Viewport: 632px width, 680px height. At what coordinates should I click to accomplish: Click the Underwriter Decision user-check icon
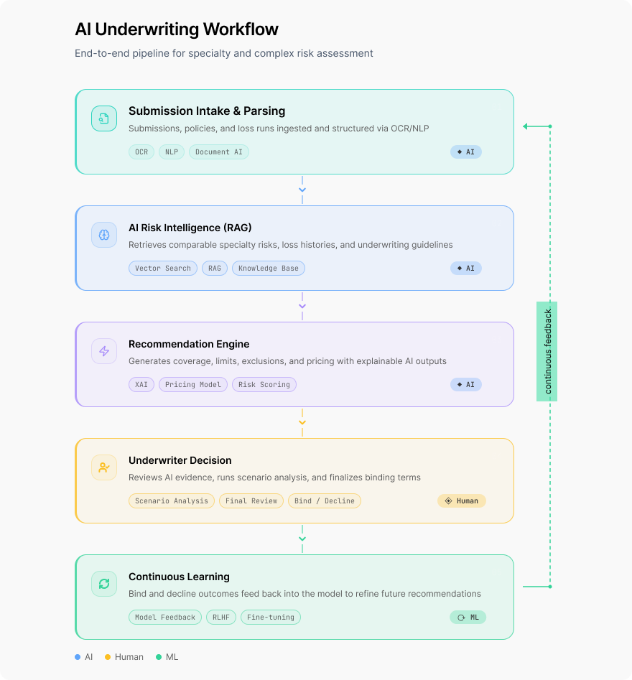pos(104,467)
